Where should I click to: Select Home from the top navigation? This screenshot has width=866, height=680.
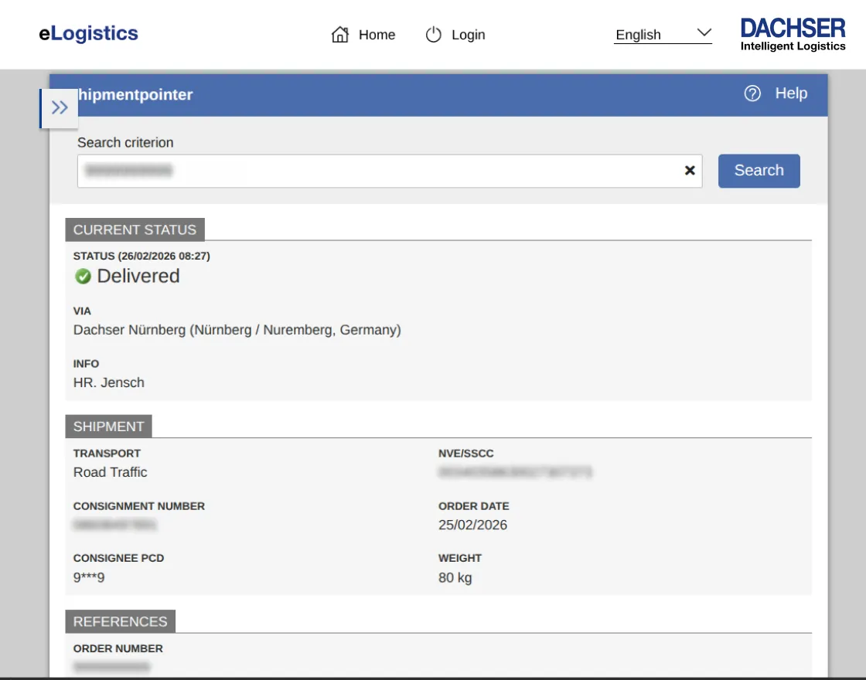click(377, 34)
